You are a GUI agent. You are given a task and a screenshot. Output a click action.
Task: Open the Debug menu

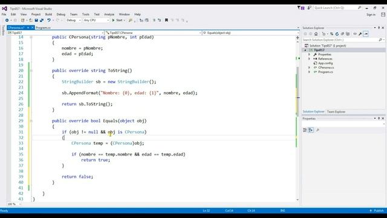[61, 15]
